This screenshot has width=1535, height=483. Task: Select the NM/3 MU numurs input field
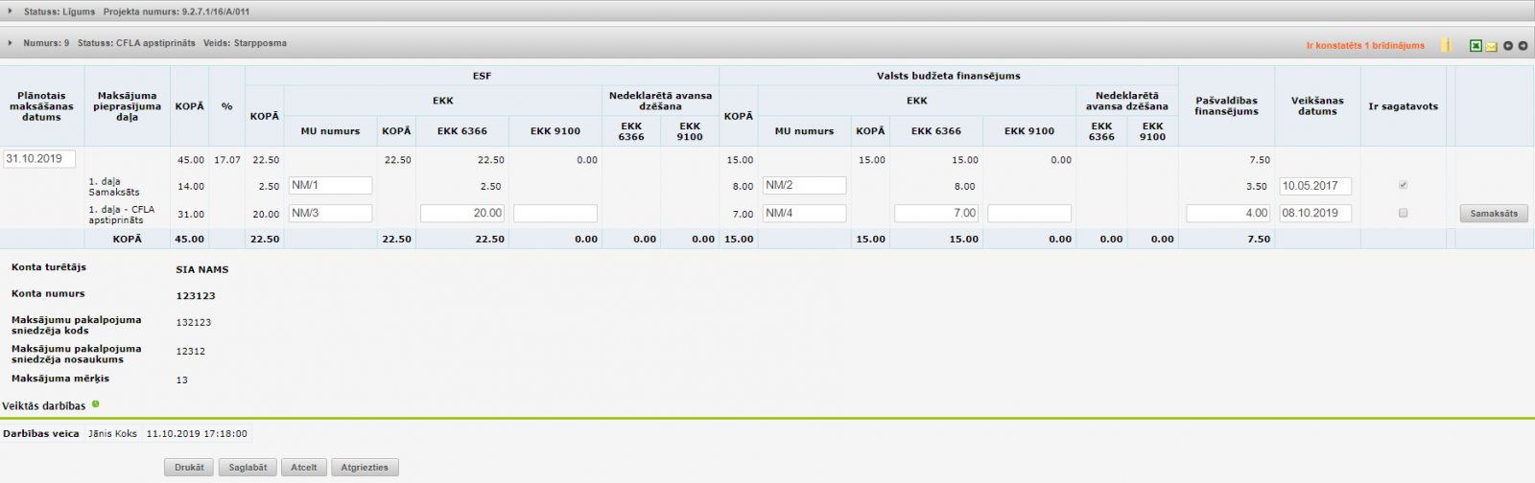click(330, 214)
